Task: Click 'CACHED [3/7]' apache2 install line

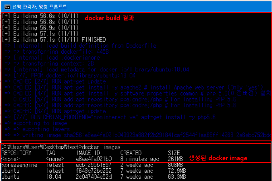Action: (x=134, y=87)
